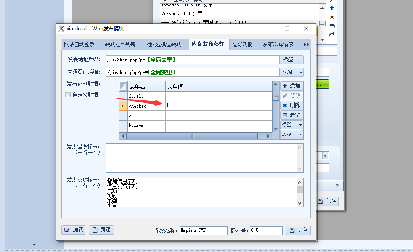This screenshot has width=413, height=252.
Task: Click the checked row indicator arrow
Action: (x=123, y=106)
